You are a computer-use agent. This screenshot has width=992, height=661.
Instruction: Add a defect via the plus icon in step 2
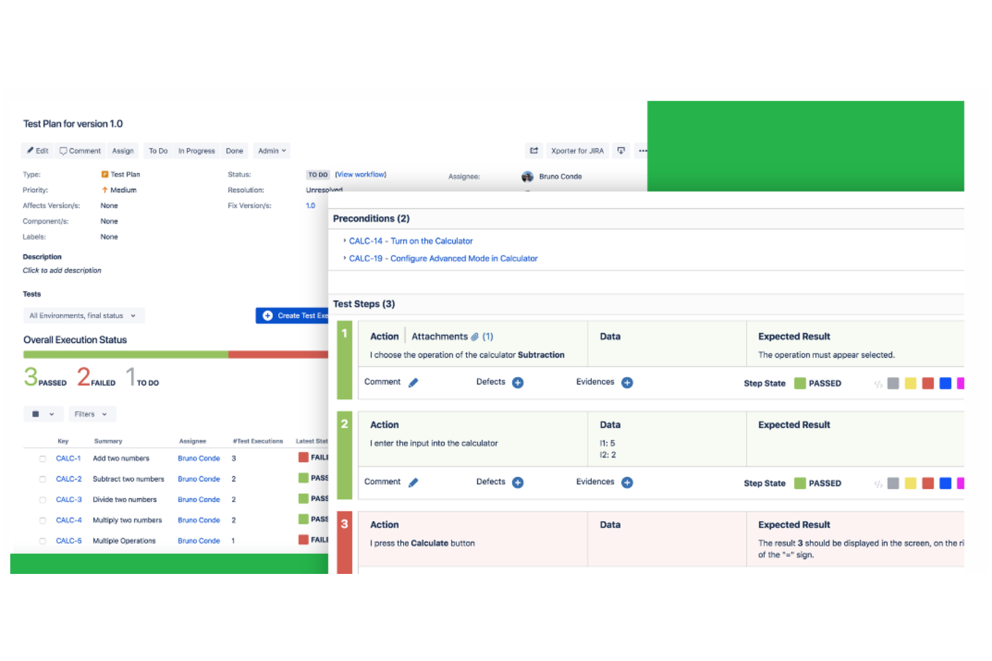pyautogui.click(x=517, y=482)
